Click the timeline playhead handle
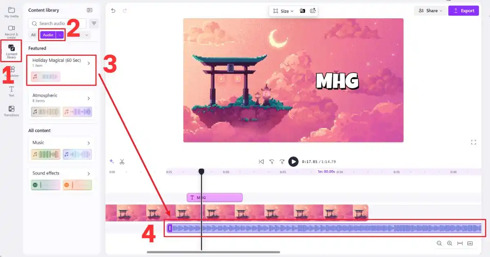This screenshot has height=257, width=490. [201, 172]
